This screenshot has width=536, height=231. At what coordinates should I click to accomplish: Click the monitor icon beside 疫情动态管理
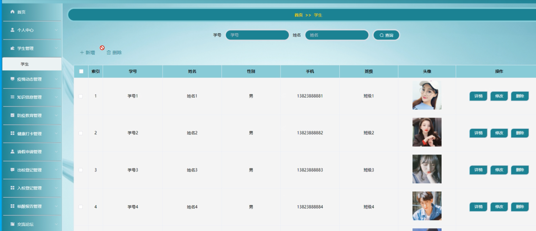(x=12, y=79)
